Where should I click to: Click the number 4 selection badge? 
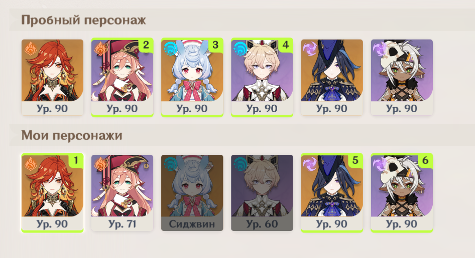(285, 45)
